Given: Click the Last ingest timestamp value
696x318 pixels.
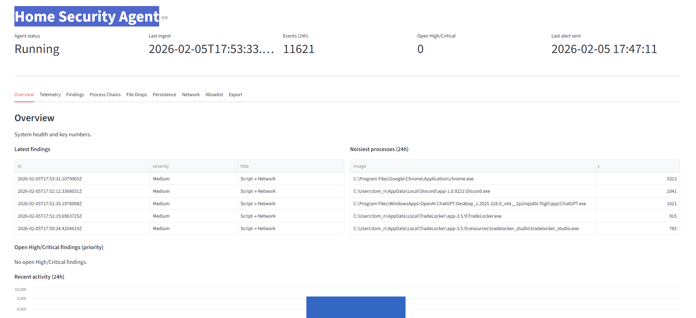Looking at the screenshot, I should click(x=211, y=49).
